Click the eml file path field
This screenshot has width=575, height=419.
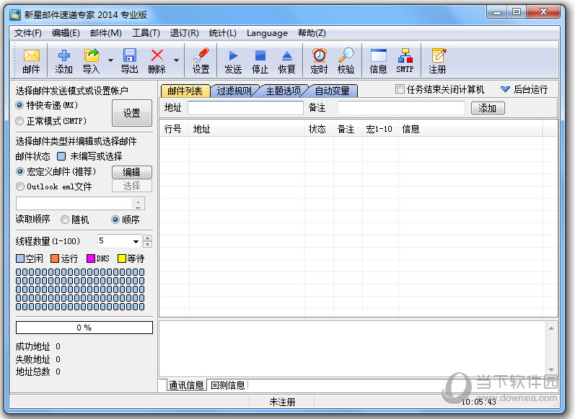[74, 204]
